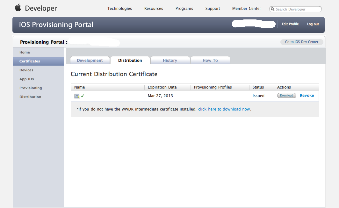Click the Apple logo icon
The width and height of the screenshot is (339, 208).
tap(18, 7)
